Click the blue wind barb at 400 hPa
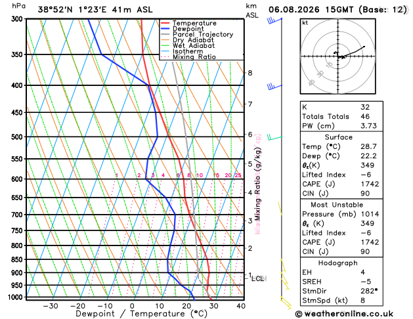 coord(274,87)
